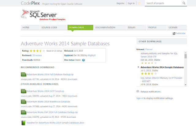Open SQL Server 2014 In-Memory OLTP Provider link
Image resolution: width=196 pixels, height=126 pixels.
pyautogui.click(x=161, y=80)
